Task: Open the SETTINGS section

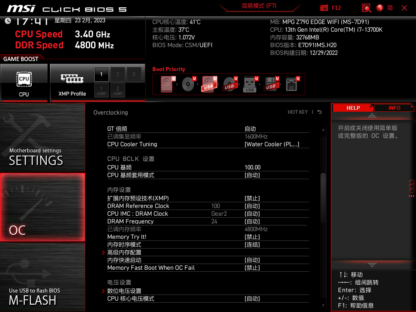Action: (42, 137)
